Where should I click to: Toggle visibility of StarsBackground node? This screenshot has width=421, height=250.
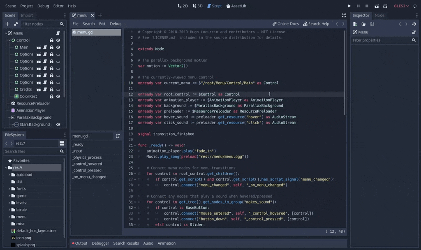58,125
